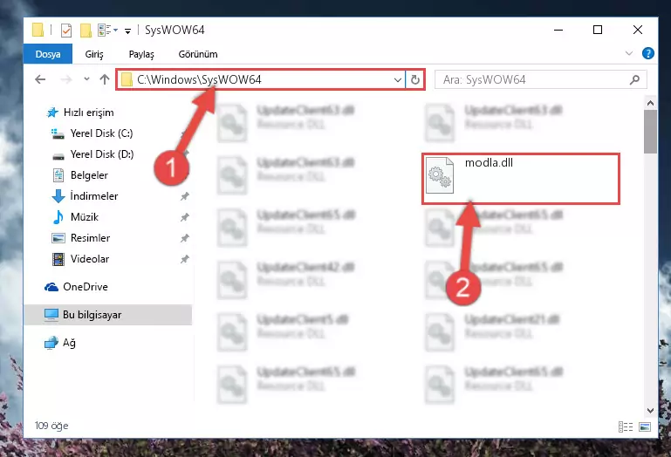The width and height of the screenshot is (671, 457).
Task: Open the Giriş ribbon tab
Action: click(x=94, y=54)
